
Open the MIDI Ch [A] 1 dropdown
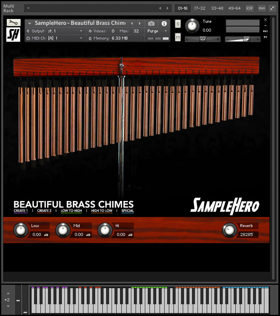coord(81,38)
